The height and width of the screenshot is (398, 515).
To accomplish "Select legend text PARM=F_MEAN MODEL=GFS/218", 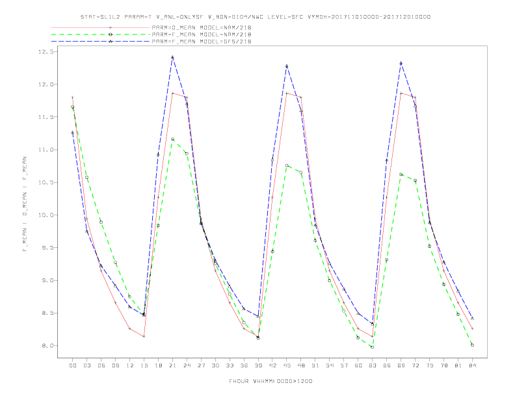I will click(x=202, y=42).
